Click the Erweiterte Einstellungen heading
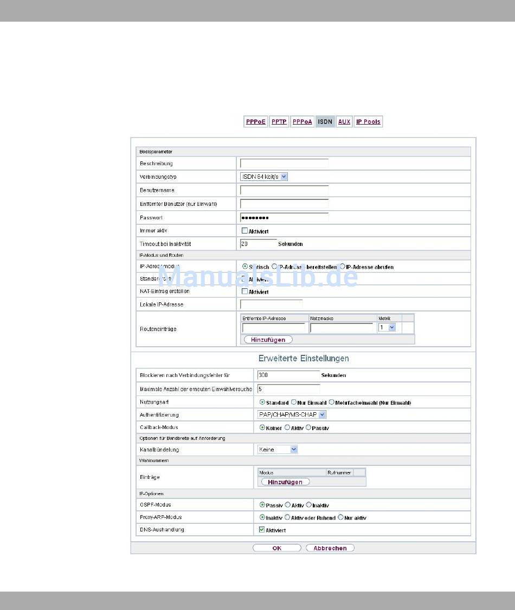This screenshot has height=610, width=515. pos(304,358)
